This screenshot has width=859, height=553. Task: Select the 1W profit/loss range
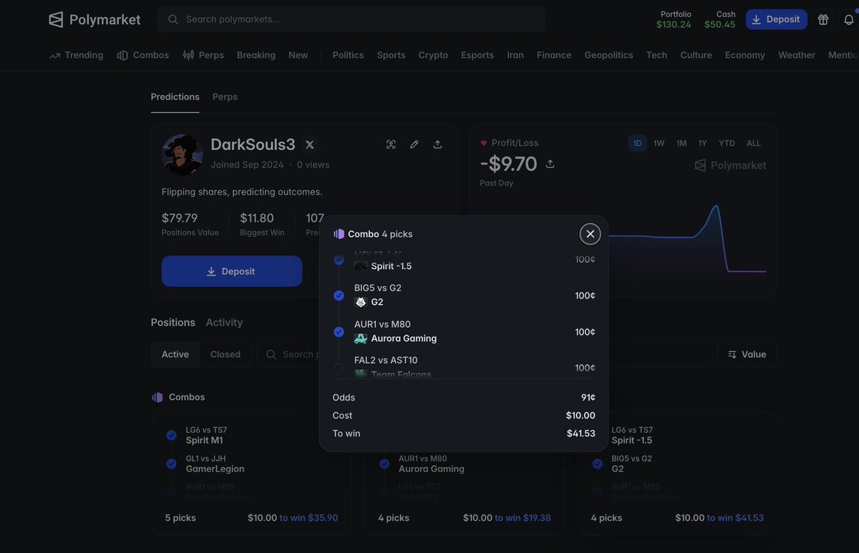pyautogui.click(x=659, y=143)
